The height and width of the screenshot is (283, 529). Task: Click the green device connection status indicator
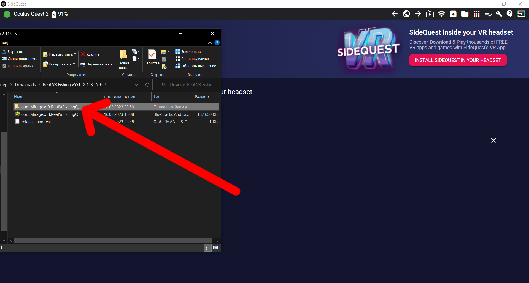pos(7,14)
